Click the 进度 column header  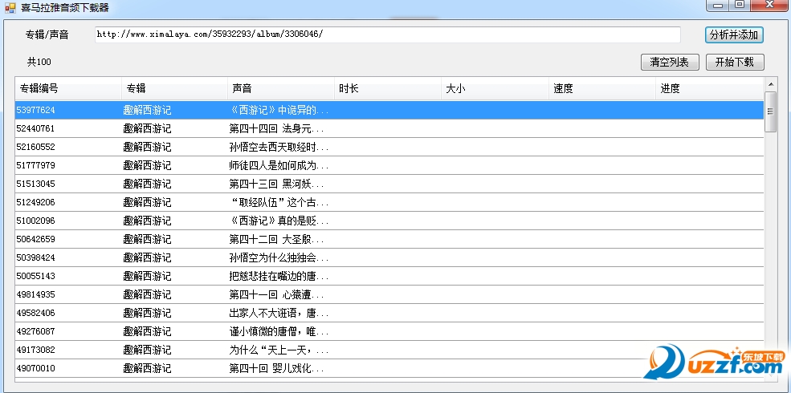click(x=710, y=89)
